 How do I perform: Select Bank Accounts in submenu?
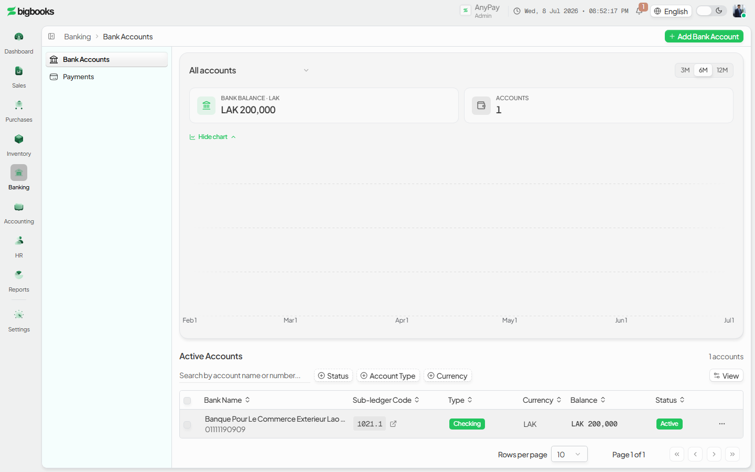[107, 59]
